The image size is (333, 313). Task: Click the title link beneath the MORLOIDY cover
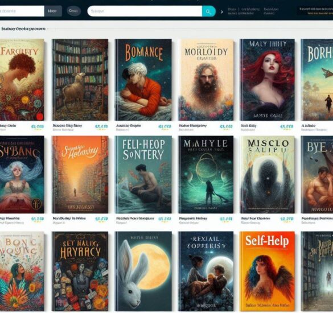pos(192,126)
